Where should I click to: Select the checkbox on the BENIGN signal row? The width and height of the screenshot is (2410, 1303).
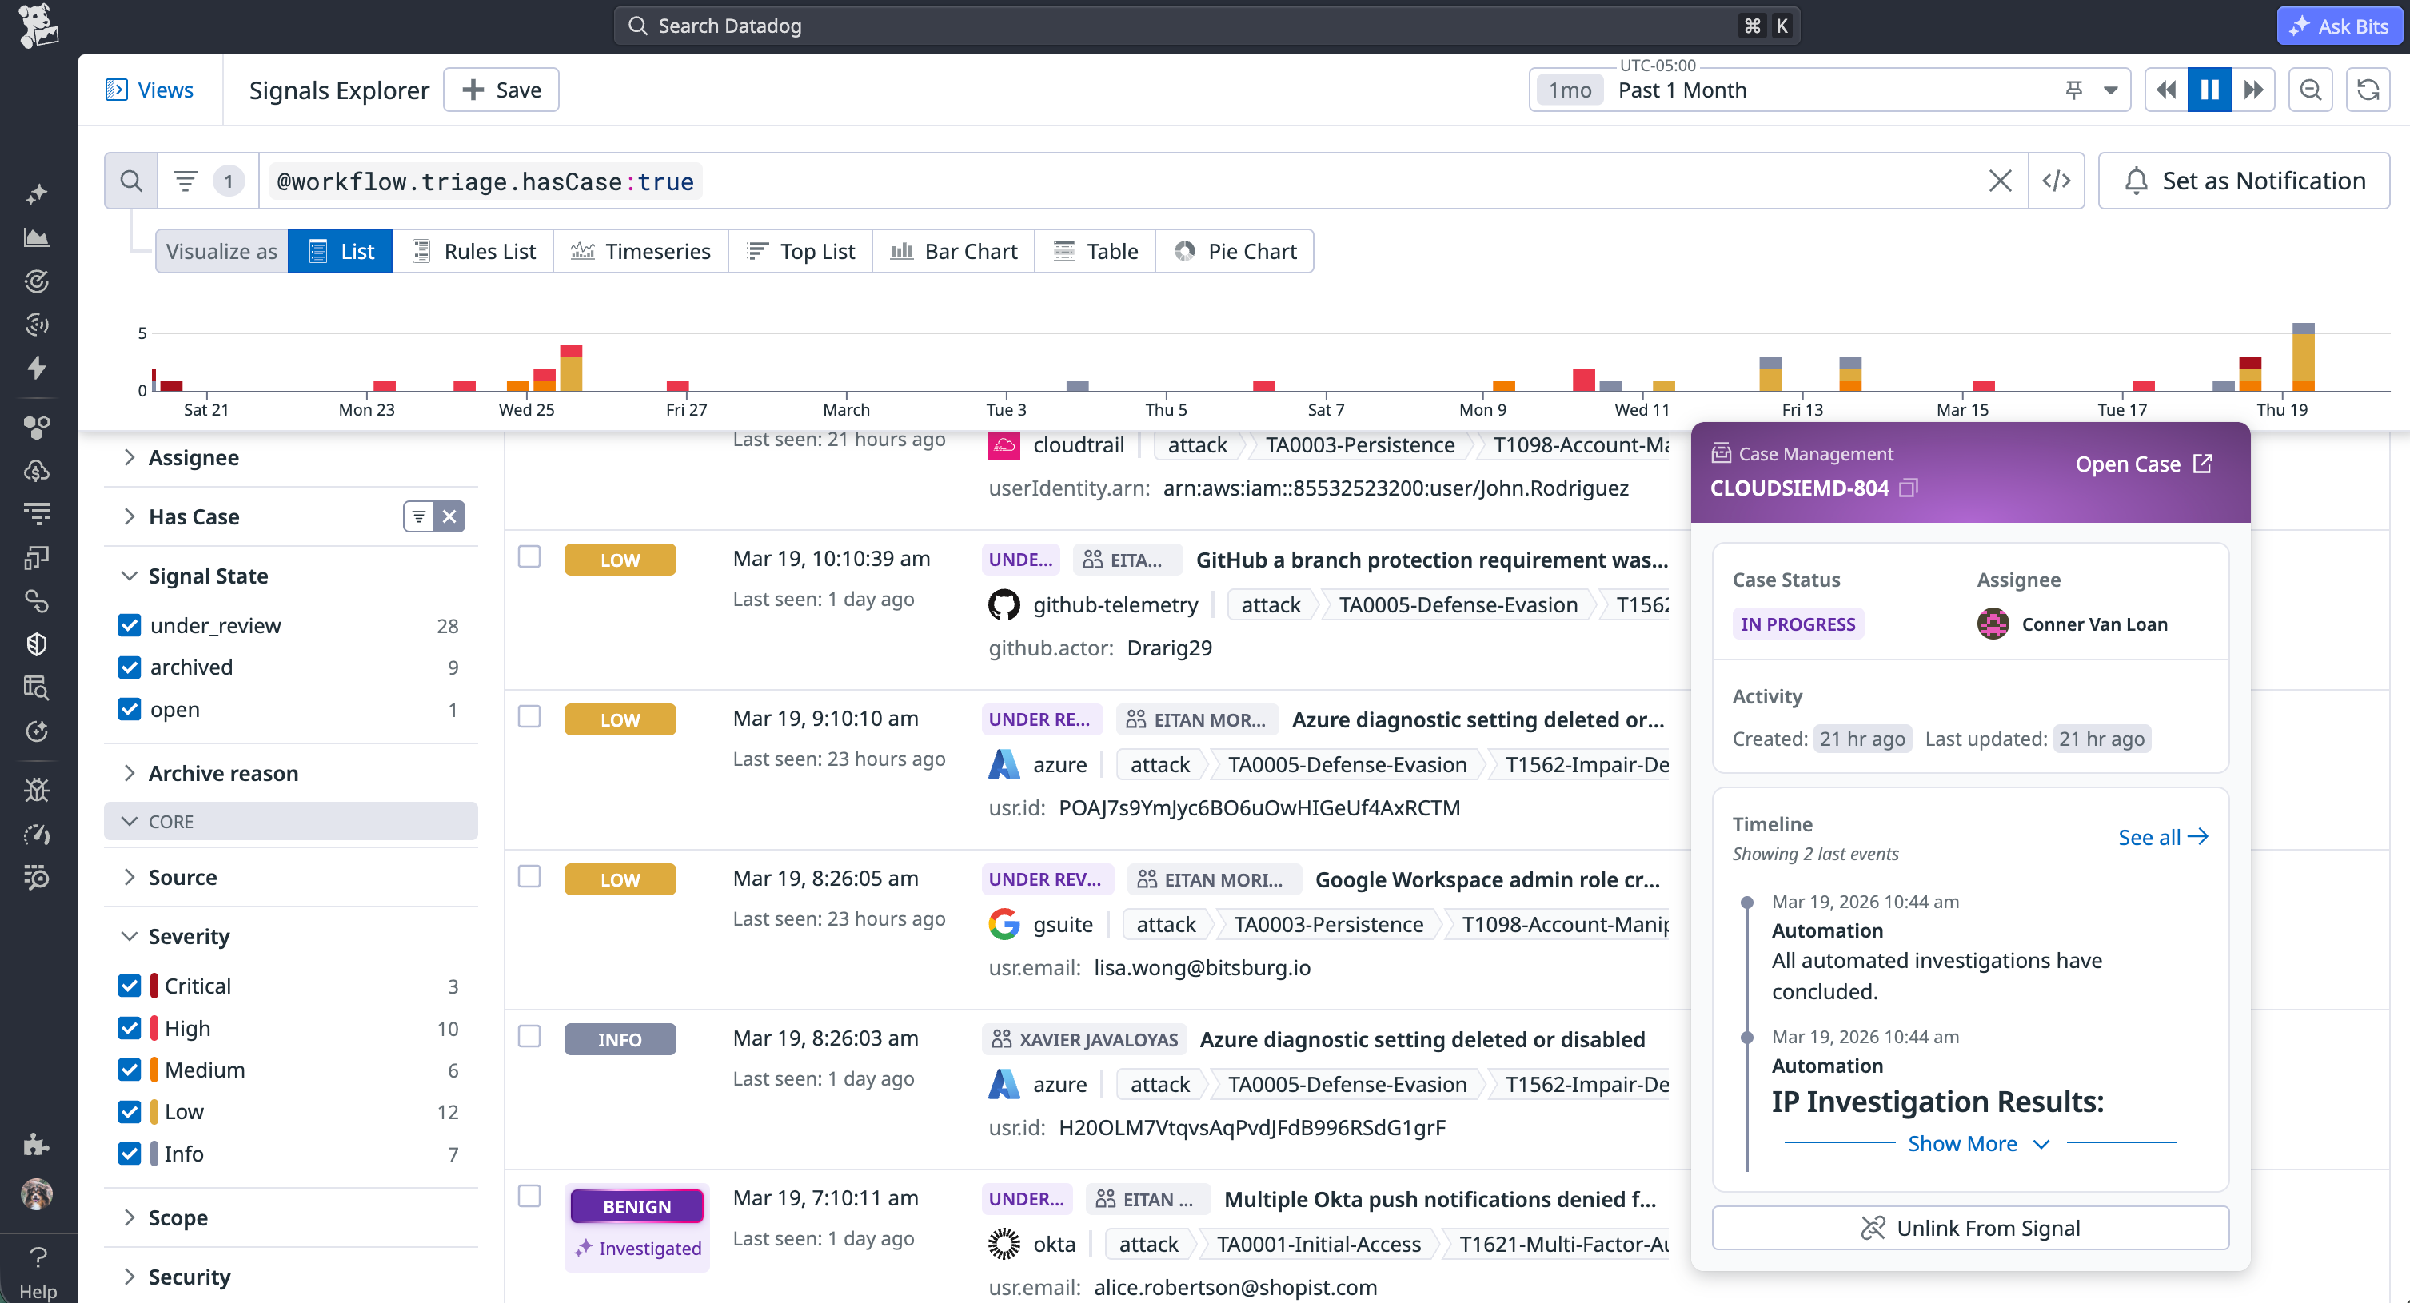tap(529, 1197)
